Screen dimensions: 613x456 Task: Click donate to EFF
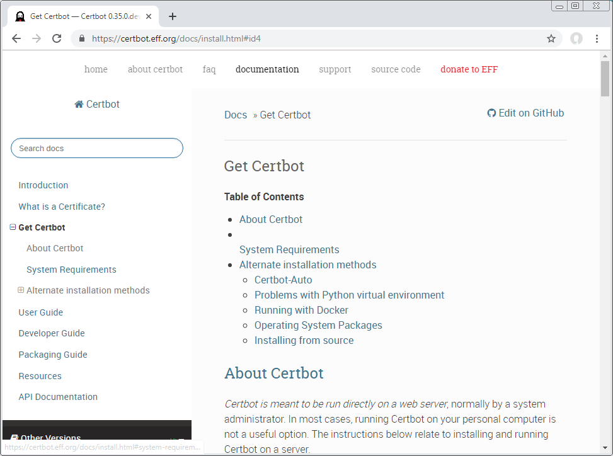(469, 69)
